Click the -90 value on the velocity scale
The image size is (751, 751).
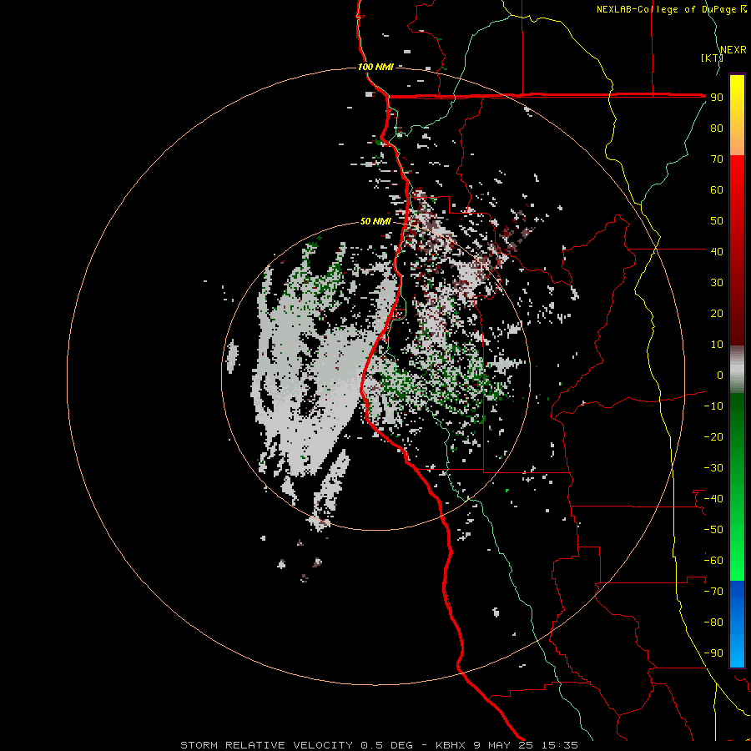[x=713, y=653]
